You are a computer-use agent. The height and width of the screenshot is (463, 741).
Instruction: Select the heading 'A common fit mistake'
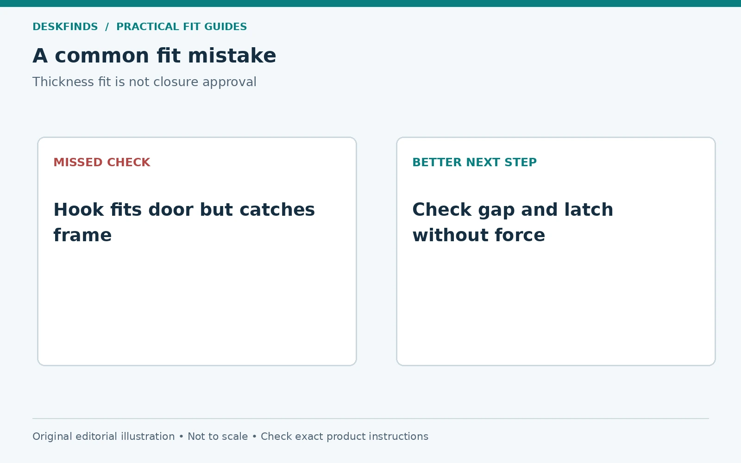point(154,56)
